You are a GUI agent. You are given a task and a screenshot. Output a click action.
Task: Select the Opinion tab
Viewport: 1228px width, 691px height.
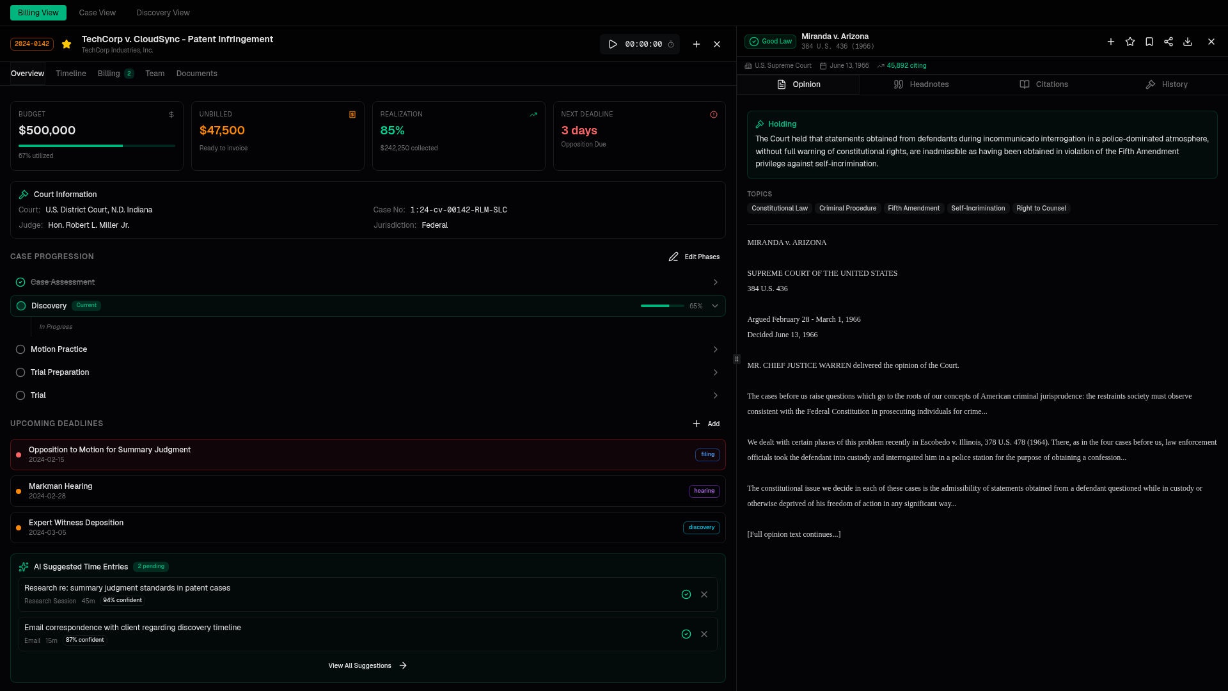click(798, 84)
